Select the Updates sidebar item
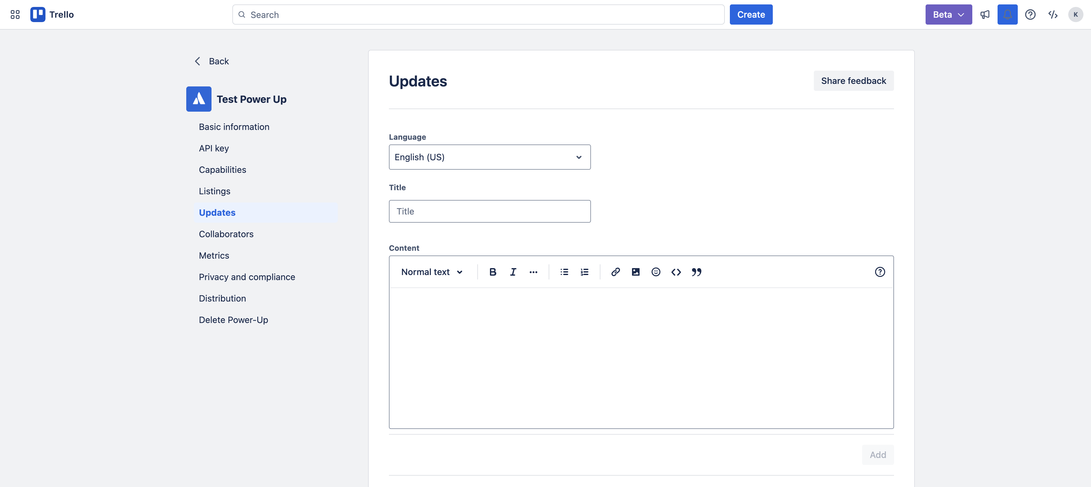Viewport: 1091px width, 487px height. click(265, 213)
